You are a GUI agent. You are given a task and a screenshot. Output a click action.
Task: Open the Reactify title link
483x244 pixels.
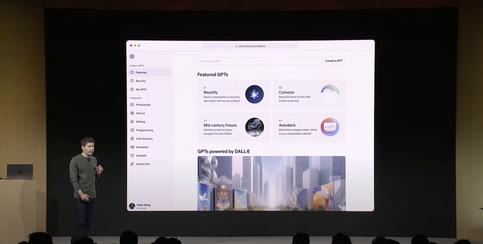point(211,93)
